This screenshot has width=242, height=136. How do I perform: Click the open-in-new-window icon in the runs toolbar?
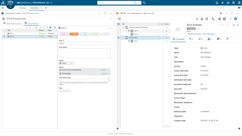coord(41,27)
